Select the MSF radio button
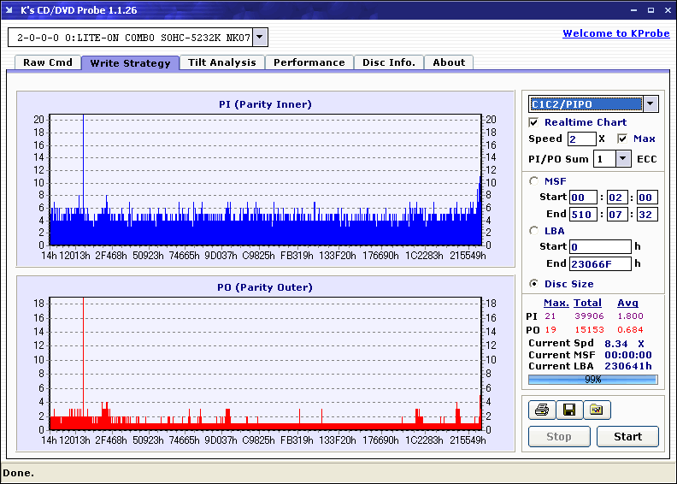This screenshot has height=484, width=677. 534,180
